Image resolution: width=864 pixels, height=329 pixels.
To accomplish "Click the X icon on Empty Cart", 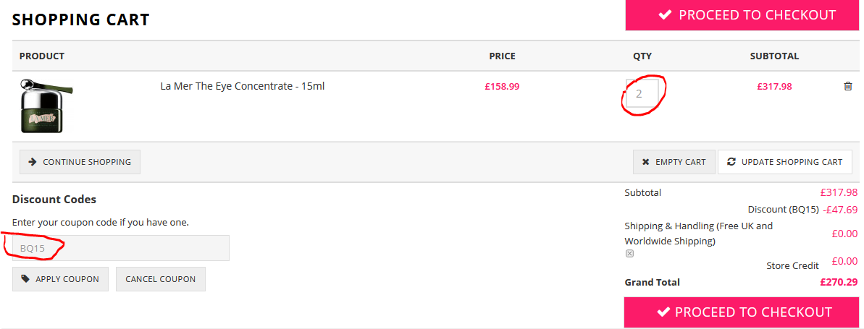I will [x=645, y=162].
